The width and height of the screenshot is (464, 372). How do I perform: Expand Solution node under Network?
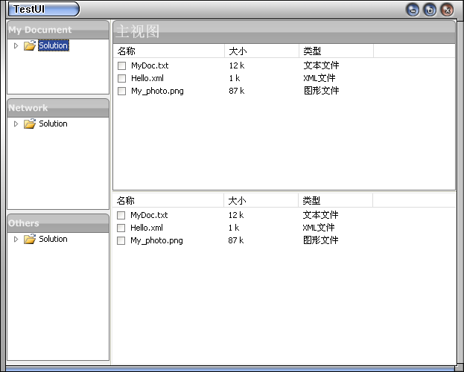click(16, 124)
